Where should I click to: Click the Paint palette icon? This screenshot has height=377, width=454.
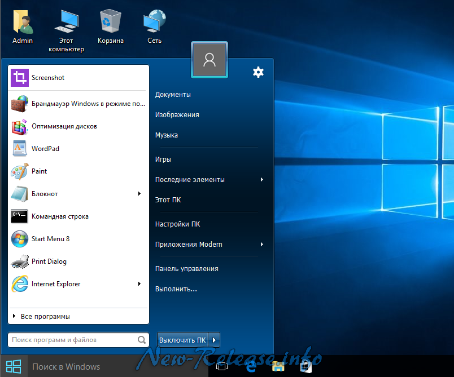[20, 171]
